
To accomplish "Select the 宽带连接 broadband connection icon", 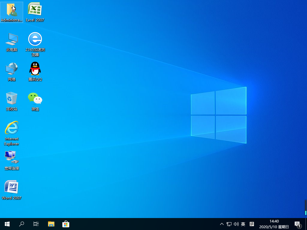I will click(12, 161).
